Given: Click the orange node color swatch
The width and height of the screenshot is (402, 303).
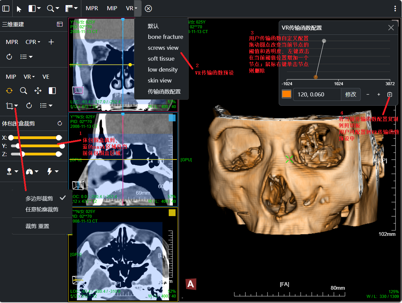Looking at the screenshot, I should click(286, 94).
